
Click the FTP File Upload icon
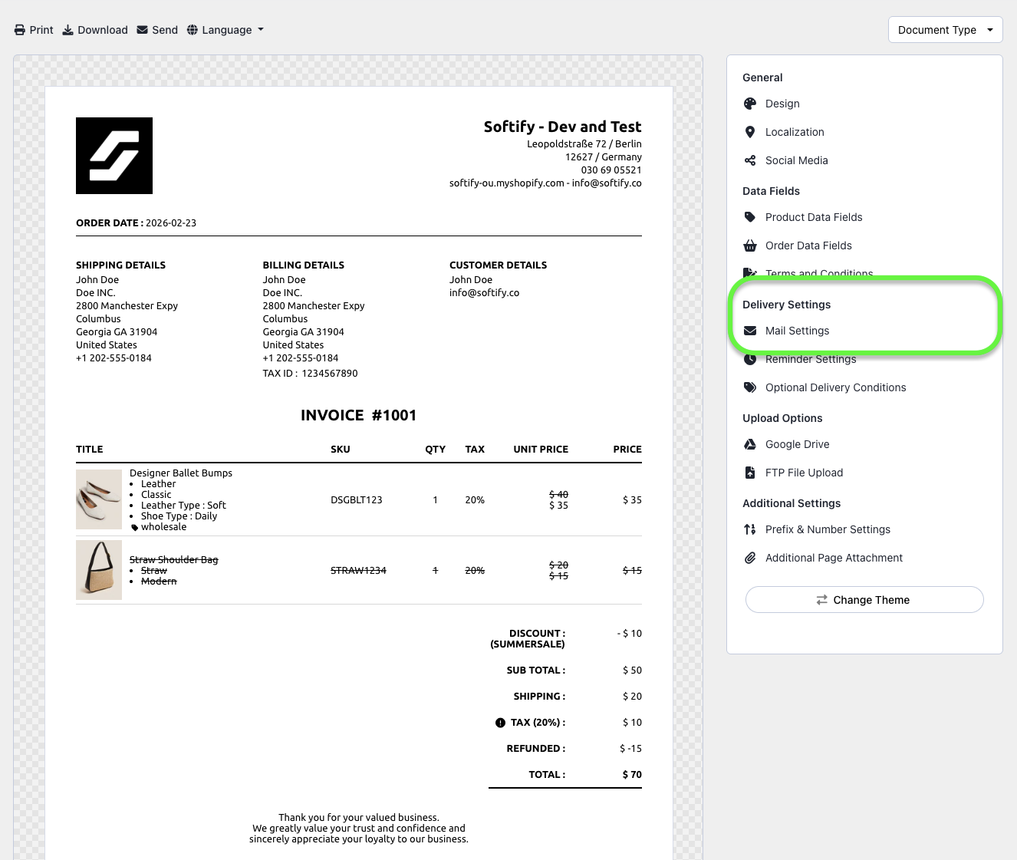tap(750, 473)
